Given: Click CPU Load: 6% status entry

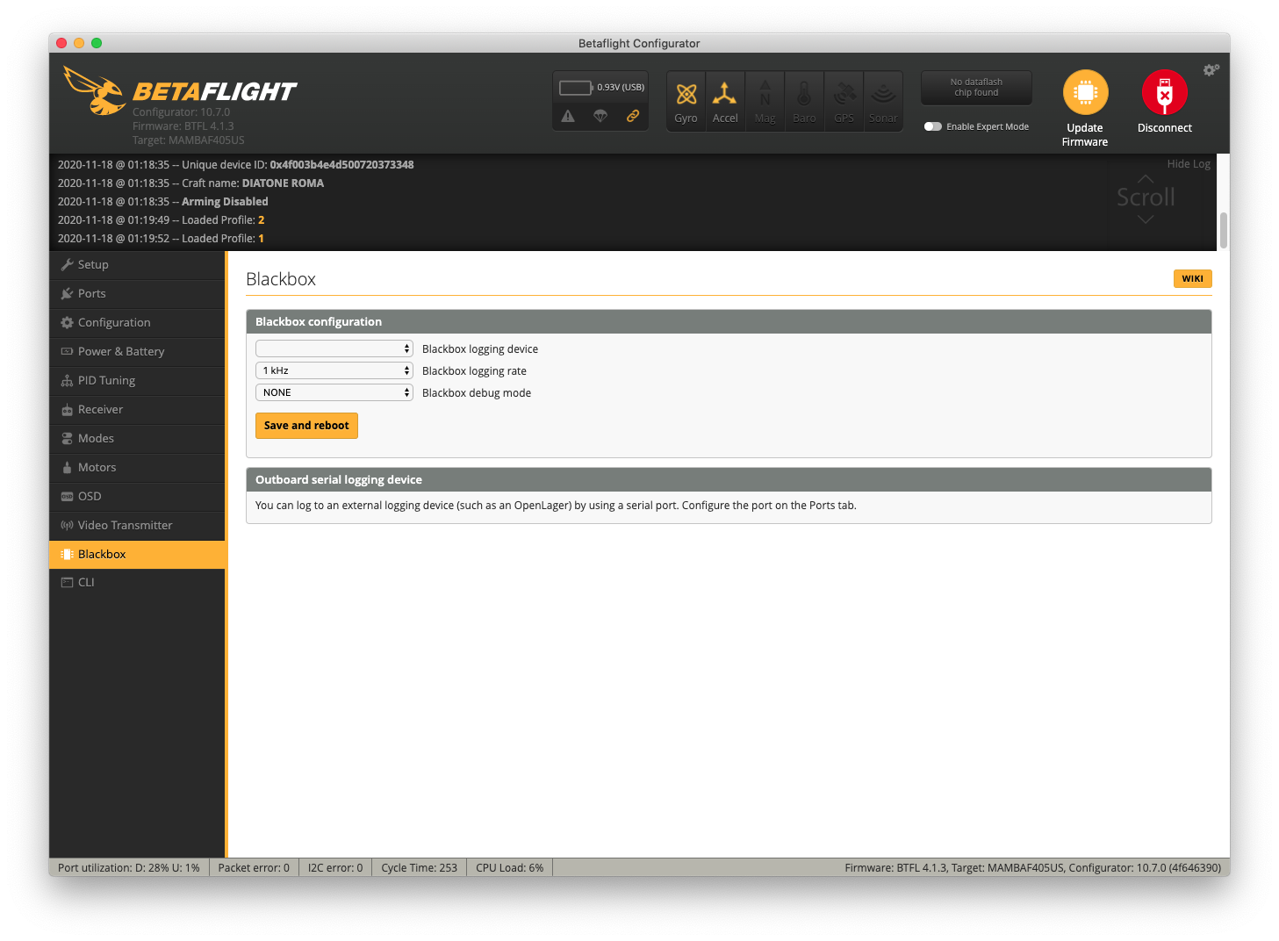Looking at the screenshot, I should (x=509, y=867).
